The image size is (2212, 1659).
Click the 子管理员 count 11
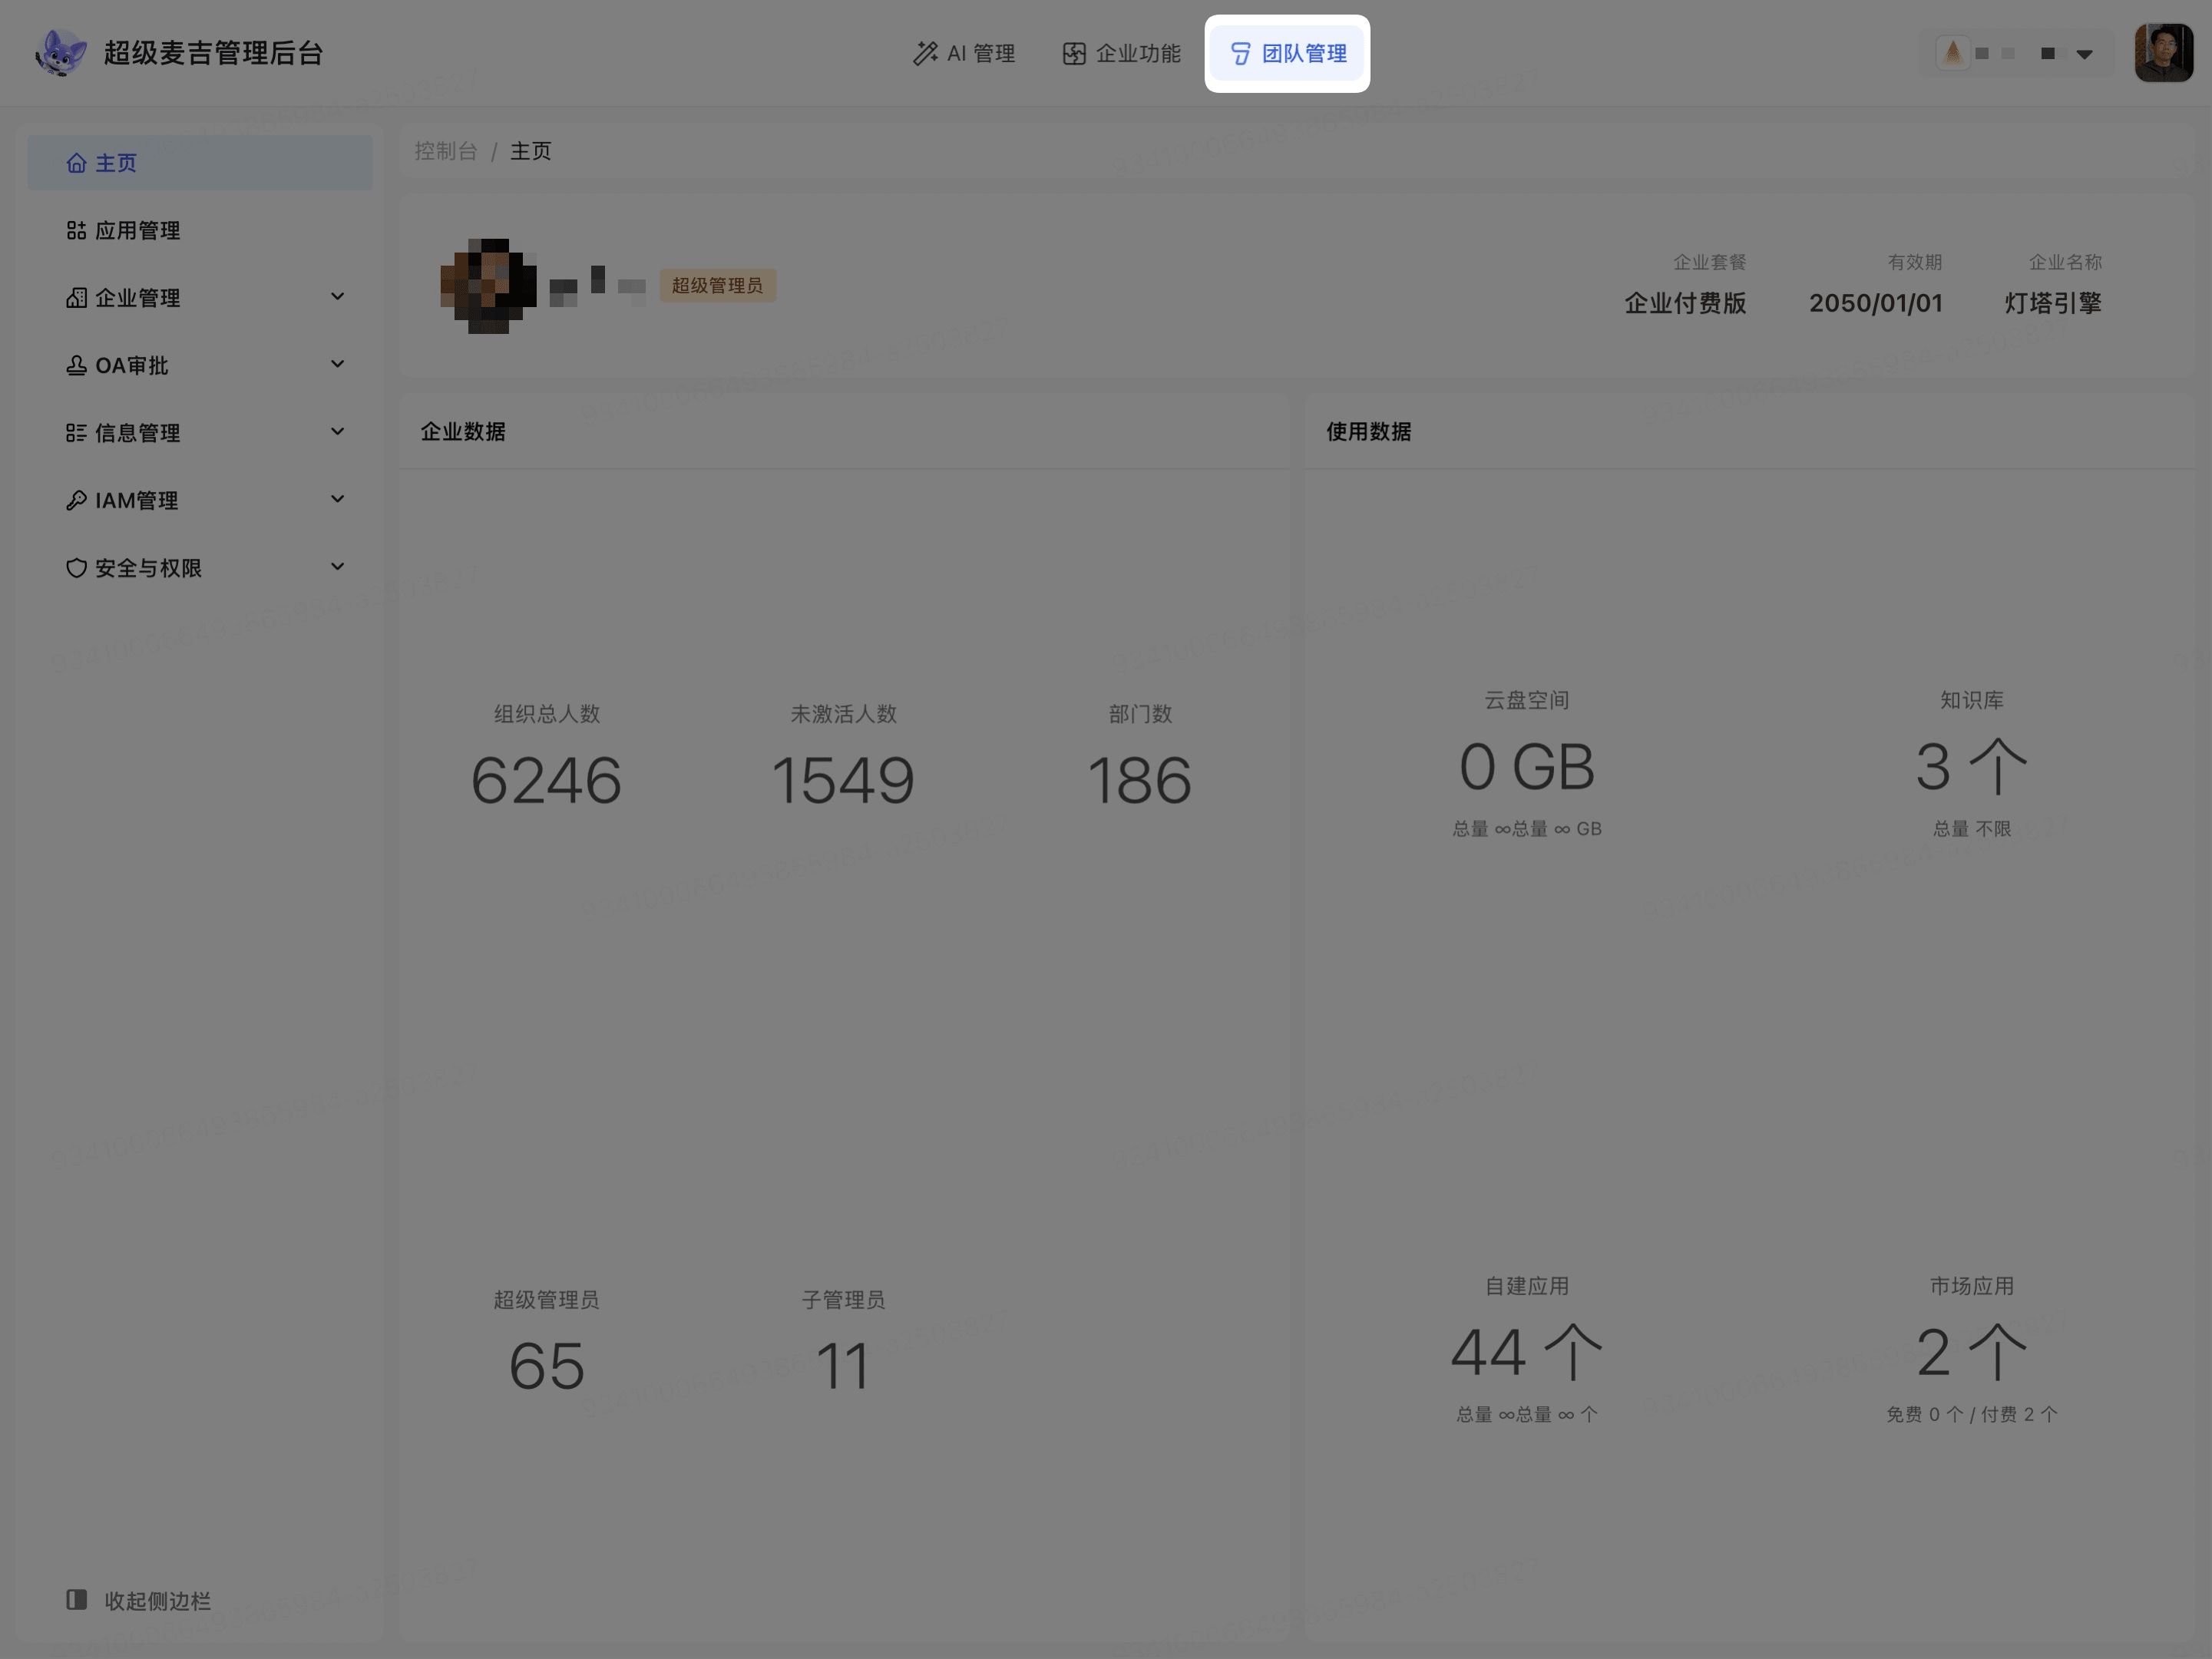842,1366
